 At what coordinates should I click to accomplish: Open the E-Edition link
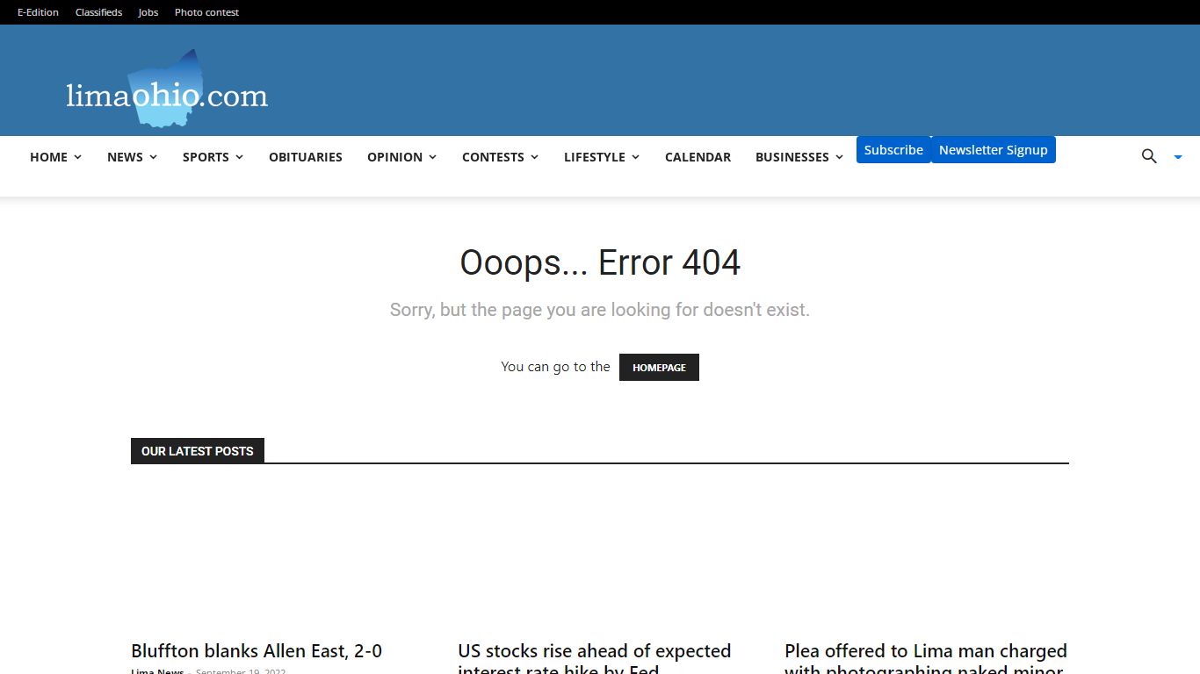point(38,12)
